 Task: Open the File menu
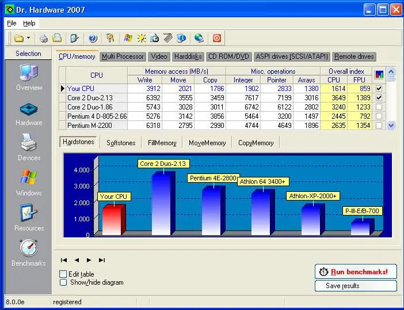point(12,23)
